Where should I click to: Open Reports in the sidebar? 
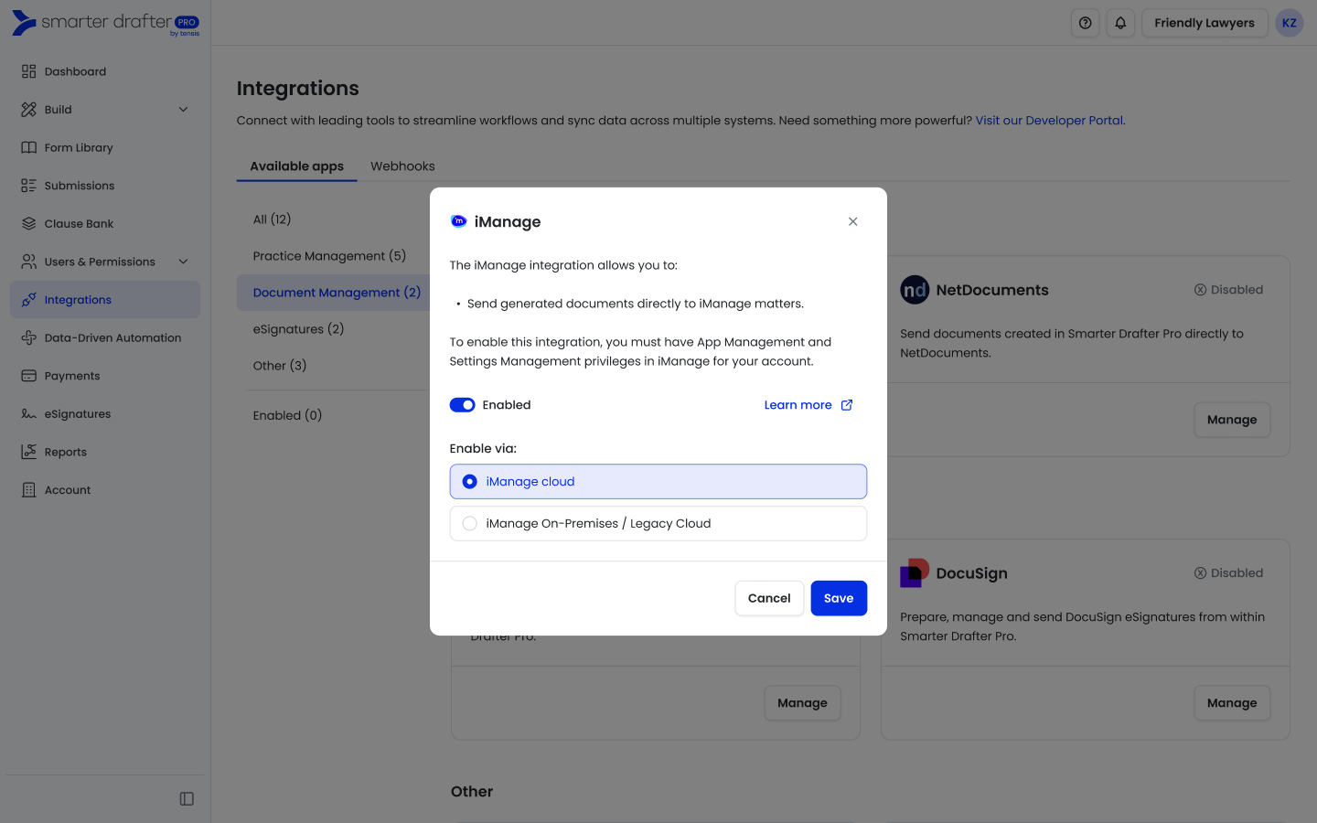point(66,452)
